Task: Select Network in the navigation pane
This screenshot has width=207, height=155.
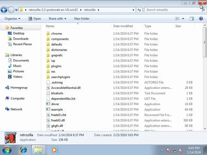Action: pyautogui.click(x=16, y=109)
